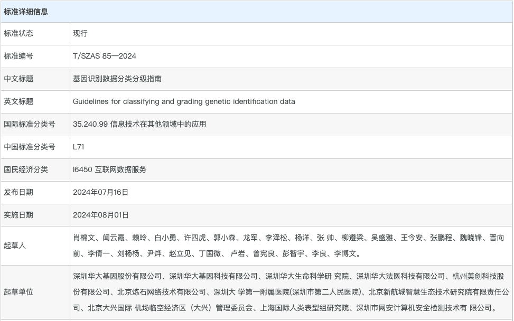Select the status value 现行

(x=79, y=33)
